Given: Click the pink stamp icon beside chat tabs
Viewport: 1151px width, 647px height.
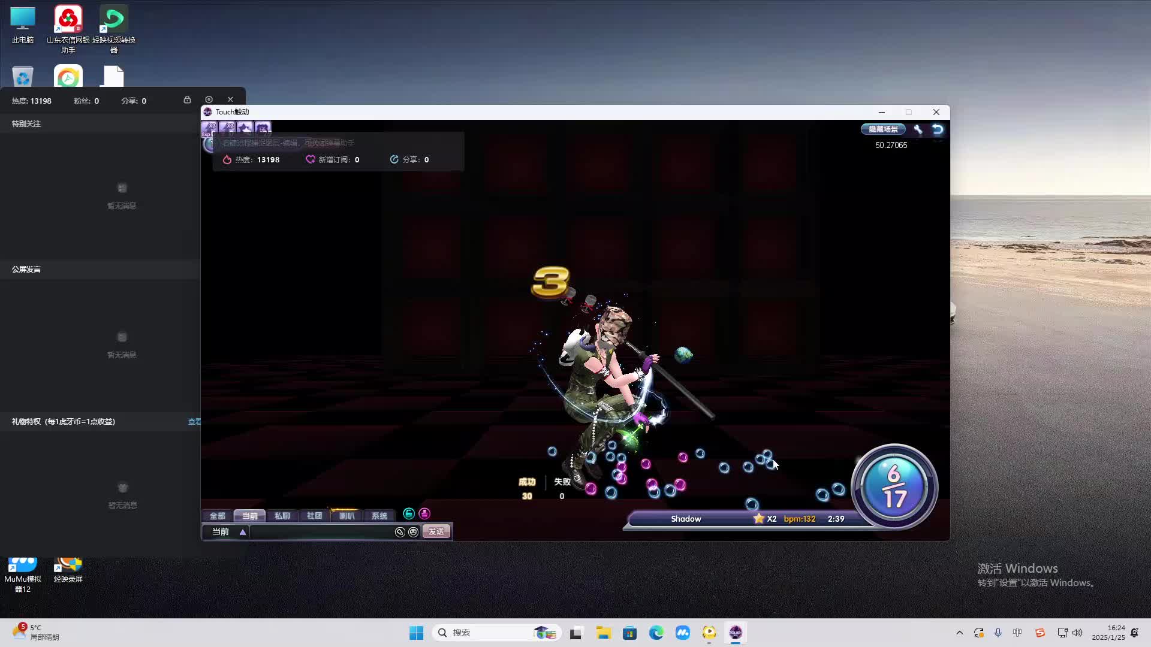Looking at the screenshot, I should tap(424, 514).
